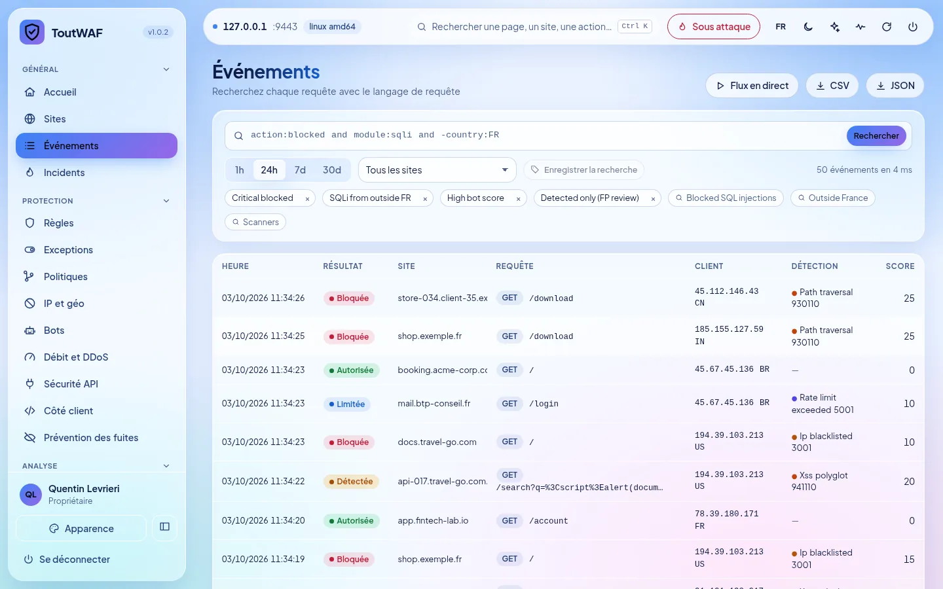Open Exceptions in the sidebar
The height and width of the screenshot is (589, 943).
(96, 250)
